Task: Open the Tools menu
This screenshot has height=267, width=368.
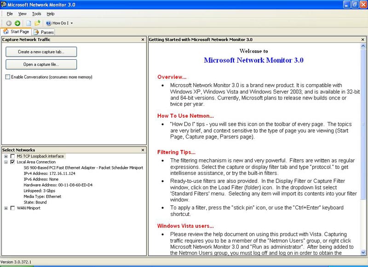Action: 36,14
